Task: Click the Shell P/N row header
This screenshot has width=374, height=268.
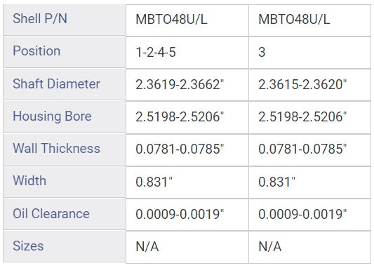Action: point(65,20)
